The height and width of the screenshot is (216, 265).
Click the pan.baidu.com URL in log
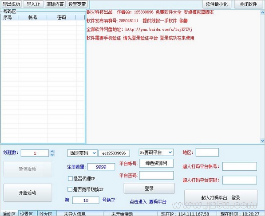coord(159,29)
